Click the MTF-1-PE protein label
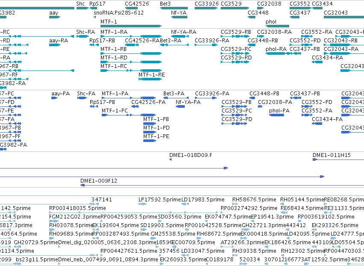Image resolution: width=364 pixels, height=266 pixels. coord(156,136)
